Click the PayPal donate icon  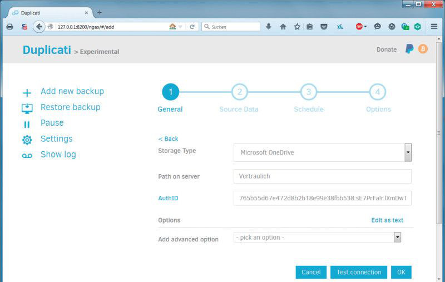(x=409, y=49)
